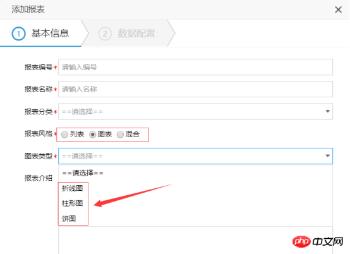Image resolution: width=350 pixels, height=254 pixels.
Task: Focus the 报表编号 input field
Action: tap(195, 67)
